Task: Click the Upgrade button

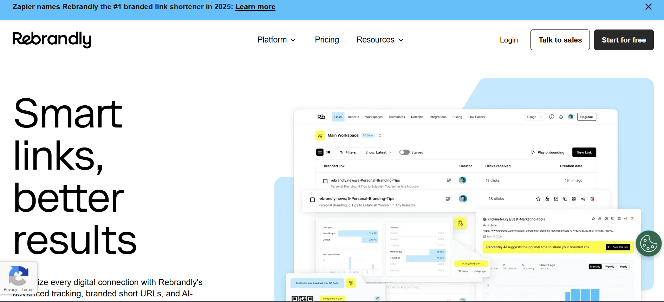Action: tap(586, 117)
